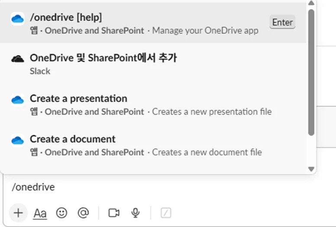This screenshot has width=336, height=227.
Task: Start a video clip with camera icon
Action: click(114, 213)
